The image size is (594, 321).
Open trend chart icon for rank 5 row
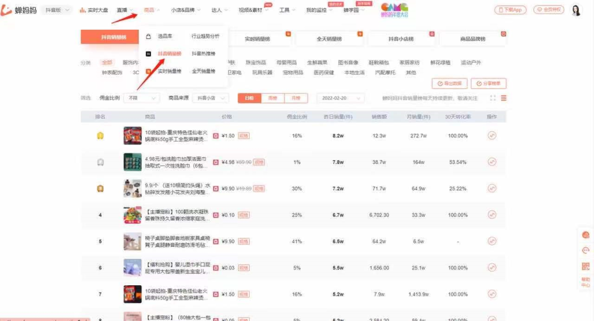click(x=492, y=241)
